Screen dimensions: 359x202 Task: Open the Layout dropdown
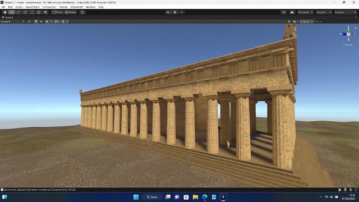(x=346, y=12)
